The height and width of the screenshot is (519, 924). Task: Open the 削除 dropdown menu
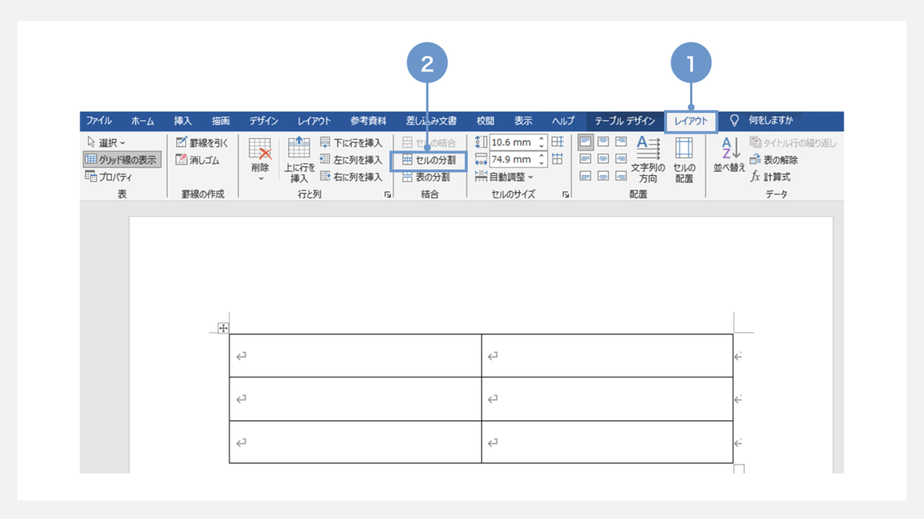pyautogui.click(x=260, y=159)
